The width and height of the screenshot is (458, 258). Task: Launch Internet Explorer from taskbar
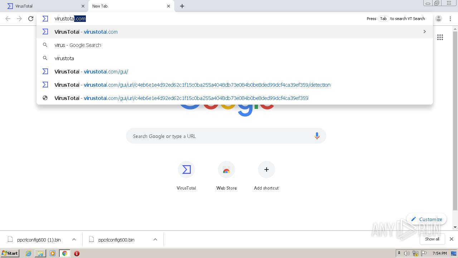point(29,253)
